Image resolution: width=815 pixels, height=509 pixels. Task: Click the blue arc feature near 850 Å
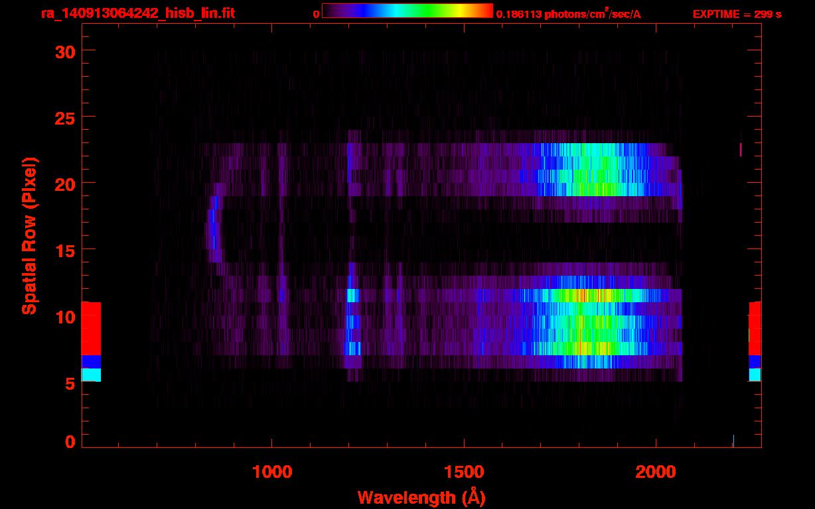point(214,229)
